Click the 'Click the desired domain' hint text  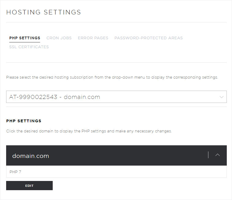point(89,131)
